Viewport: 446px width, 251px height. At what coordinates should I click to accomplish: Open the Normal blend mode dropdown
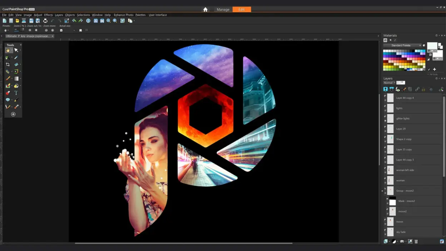click(x=389, y=83)
